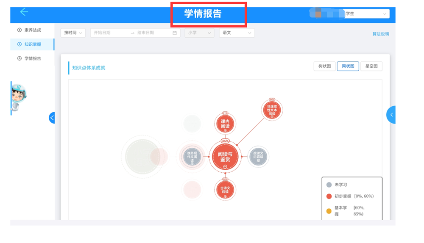424x243 pixels.
Task: Open the calendar icon in date range
Action: [175, 33]
